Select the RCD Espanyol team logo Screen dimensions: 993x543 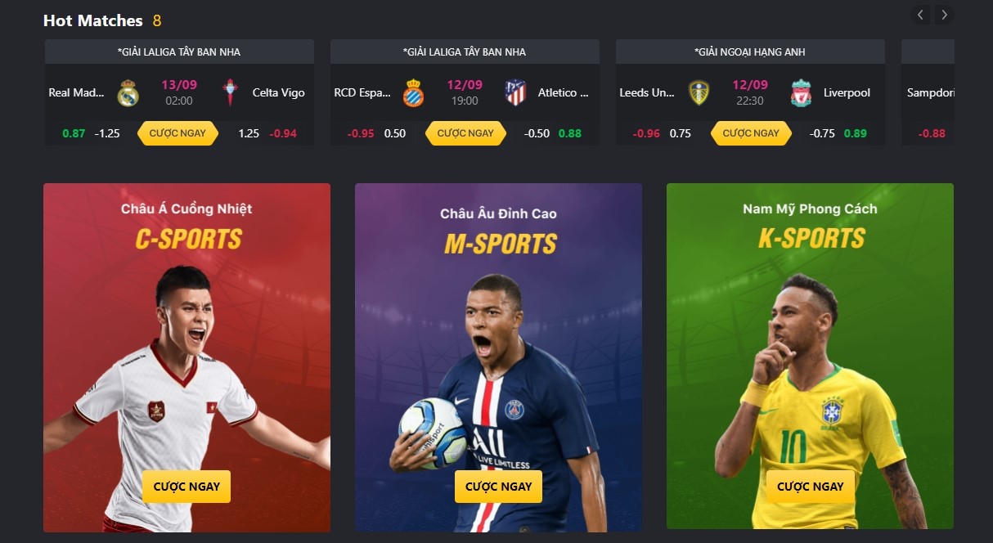413,93
